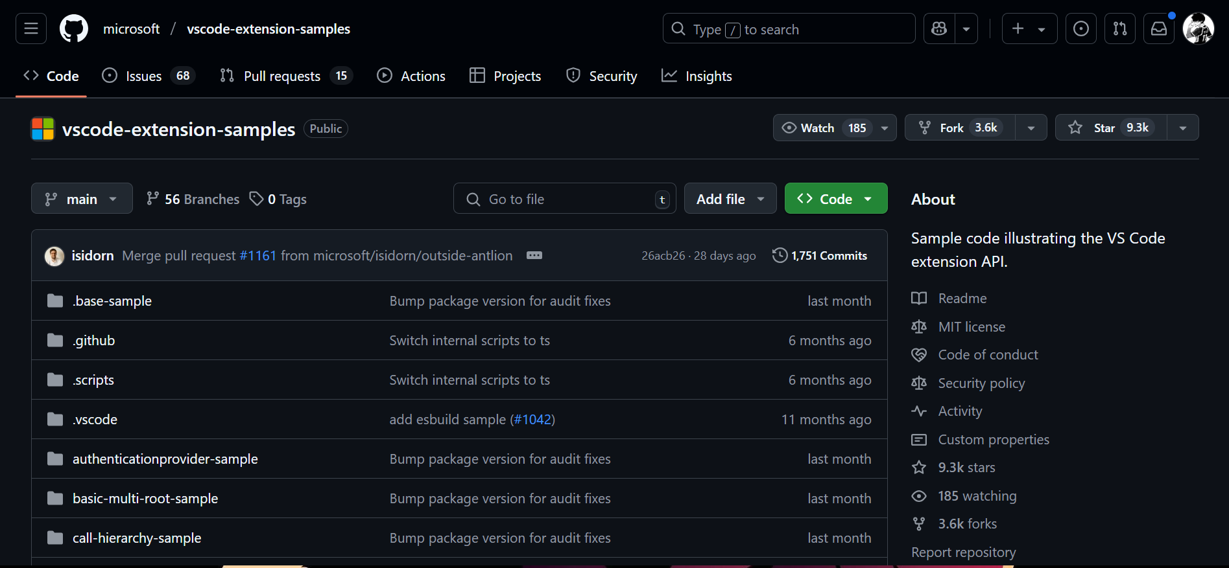Click the folder icon beside call-hierarchy-sample
This screenshot has width=1229, height=568.
click(55, 538)
